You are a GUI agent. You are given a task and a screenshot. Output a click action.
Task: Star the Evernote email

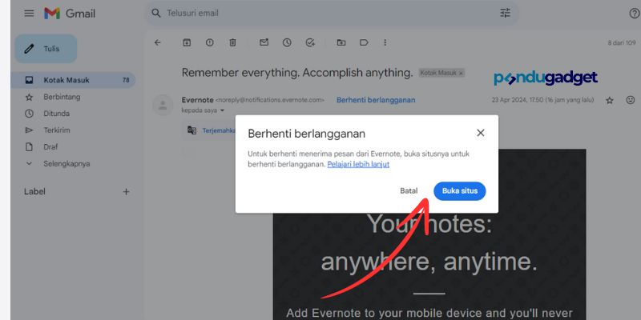click(610, 101)
